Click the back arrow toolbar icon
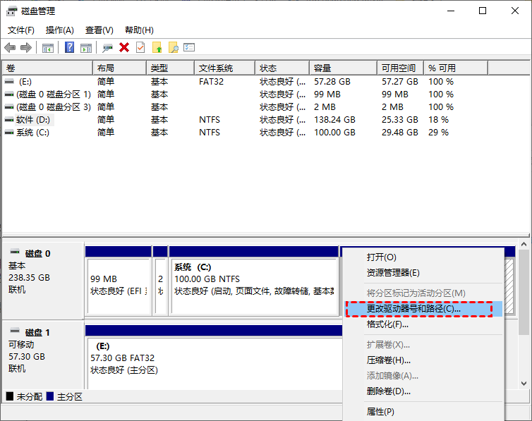The height and width of the screenshot is (421, 532). (x=10, y=47)
